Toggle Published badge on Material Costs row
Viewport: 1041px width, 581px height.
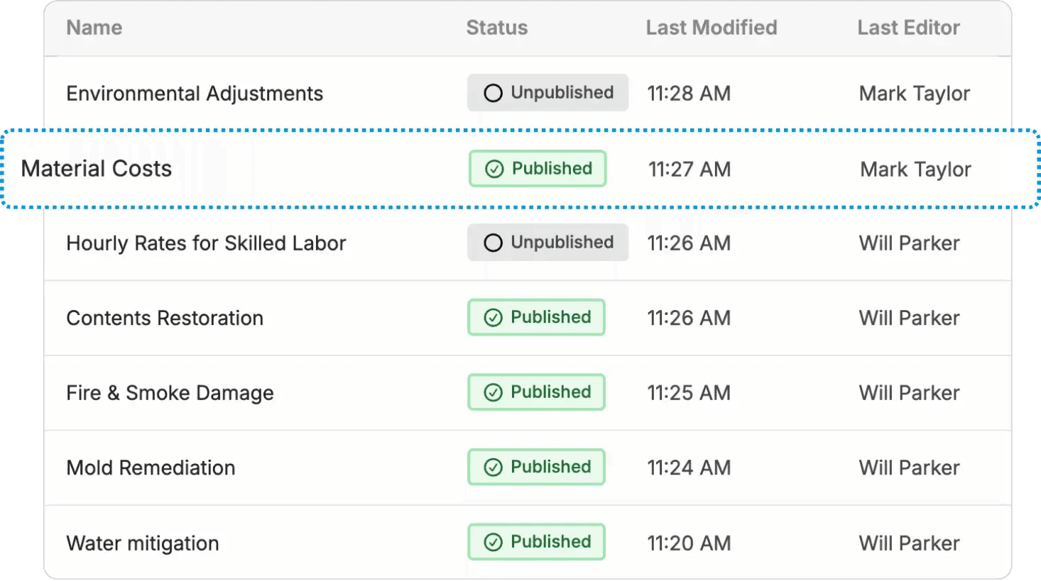tap(538, 169)
